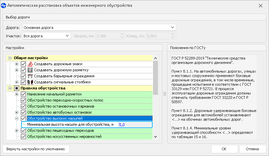Toggle 'Правила обустройства' tri-state checkbox
Viewport: 269px width, 156px height.
(16, 88)
